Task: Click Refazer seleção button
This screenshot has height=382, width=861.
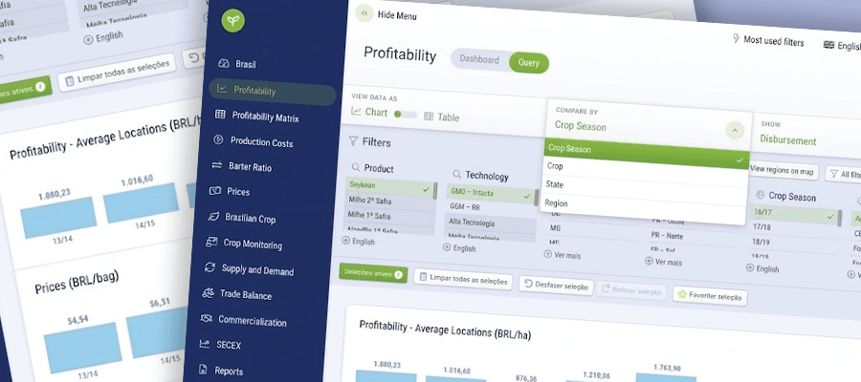Action: (631, 291)
